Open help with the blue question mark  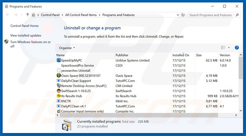pos(237,48)
